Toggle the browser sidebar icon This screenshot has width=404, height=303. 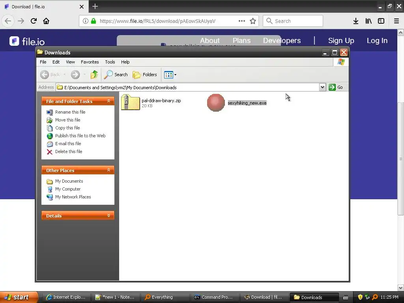coord(381,21)
